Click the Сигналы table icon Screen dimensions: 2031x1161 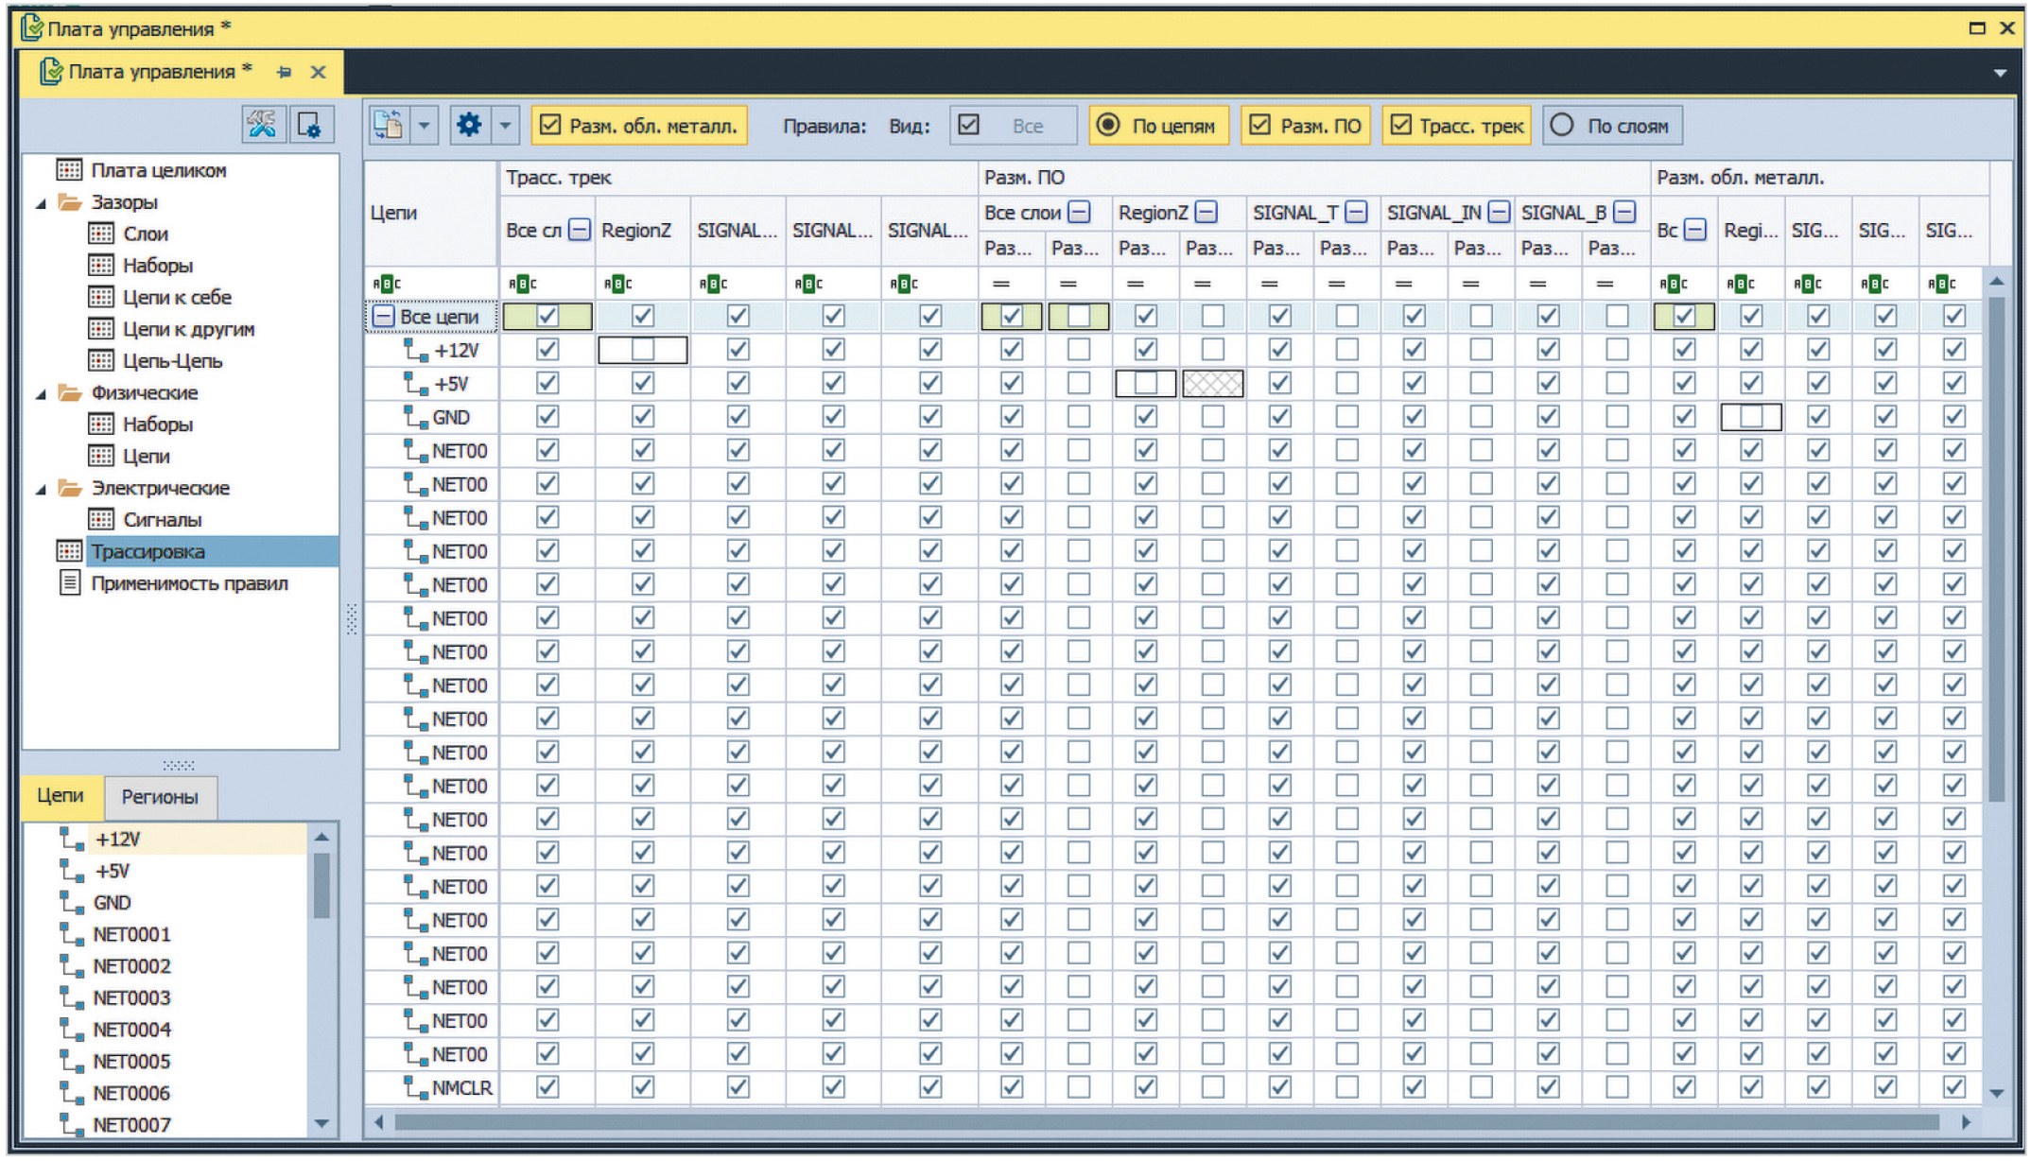pyautogui.click(x=101, y=519)
